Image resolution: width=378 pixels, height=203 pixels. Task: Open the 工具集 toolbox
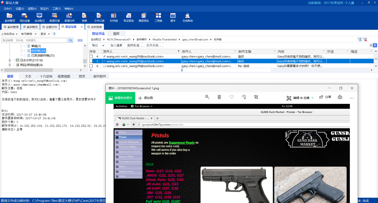coord(158,18)
